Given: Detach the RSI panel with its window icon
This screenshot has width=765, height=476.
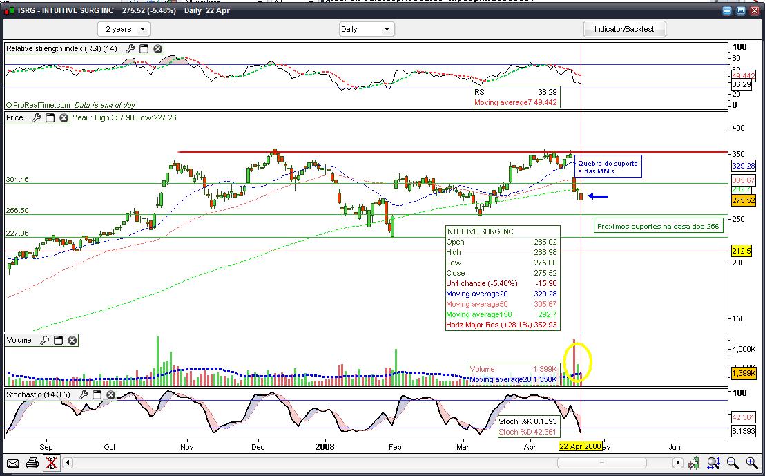Looking at the screenshot, I should click(144, 48).
